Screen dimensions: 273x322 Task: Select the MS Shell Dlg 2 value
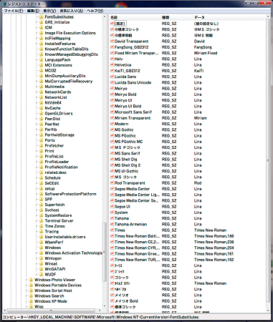[x=128, y=165]
